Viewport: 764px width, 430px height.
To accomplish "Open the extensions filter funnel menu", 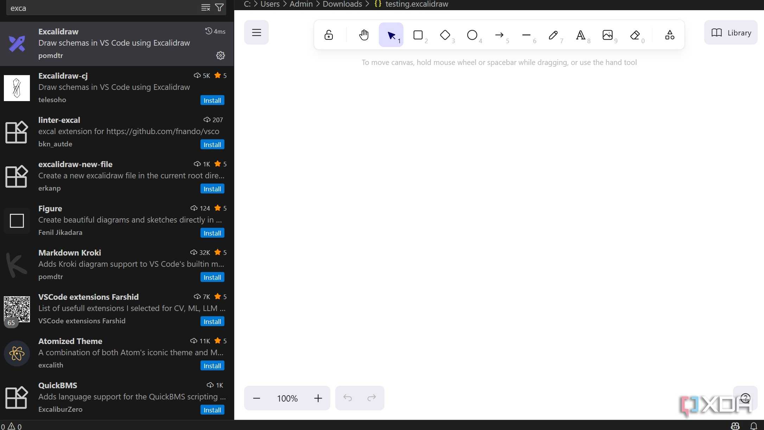I will tap(219, 8).
